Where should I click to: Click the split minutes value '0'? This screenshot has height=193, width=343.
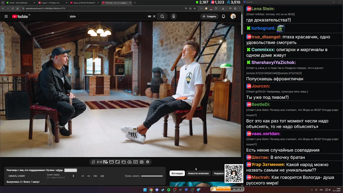[x=73, y=176]
